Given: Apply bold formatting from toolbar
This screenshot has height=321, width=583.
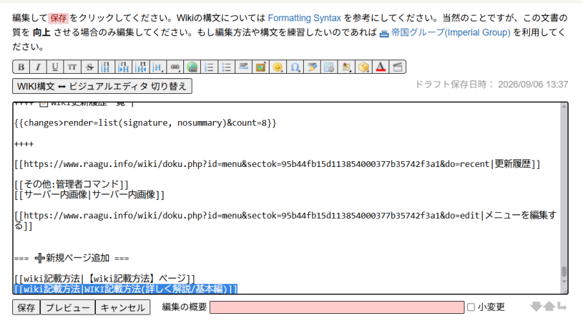Looking at the screenshot, I should (x=21, y=67).
